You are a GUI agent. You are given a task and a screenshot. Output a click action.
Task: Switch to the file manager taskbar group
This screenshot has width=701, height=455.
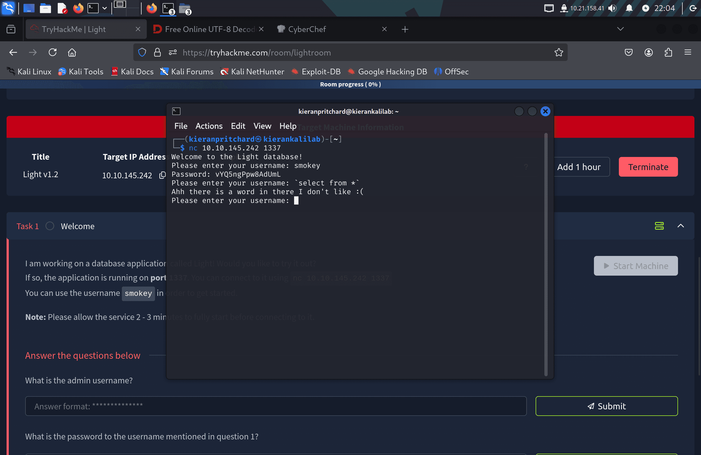[185, 8]
